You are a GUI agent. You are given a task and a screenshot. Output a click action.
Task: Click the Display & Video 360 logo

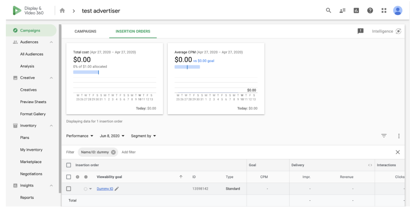point(28,11)
